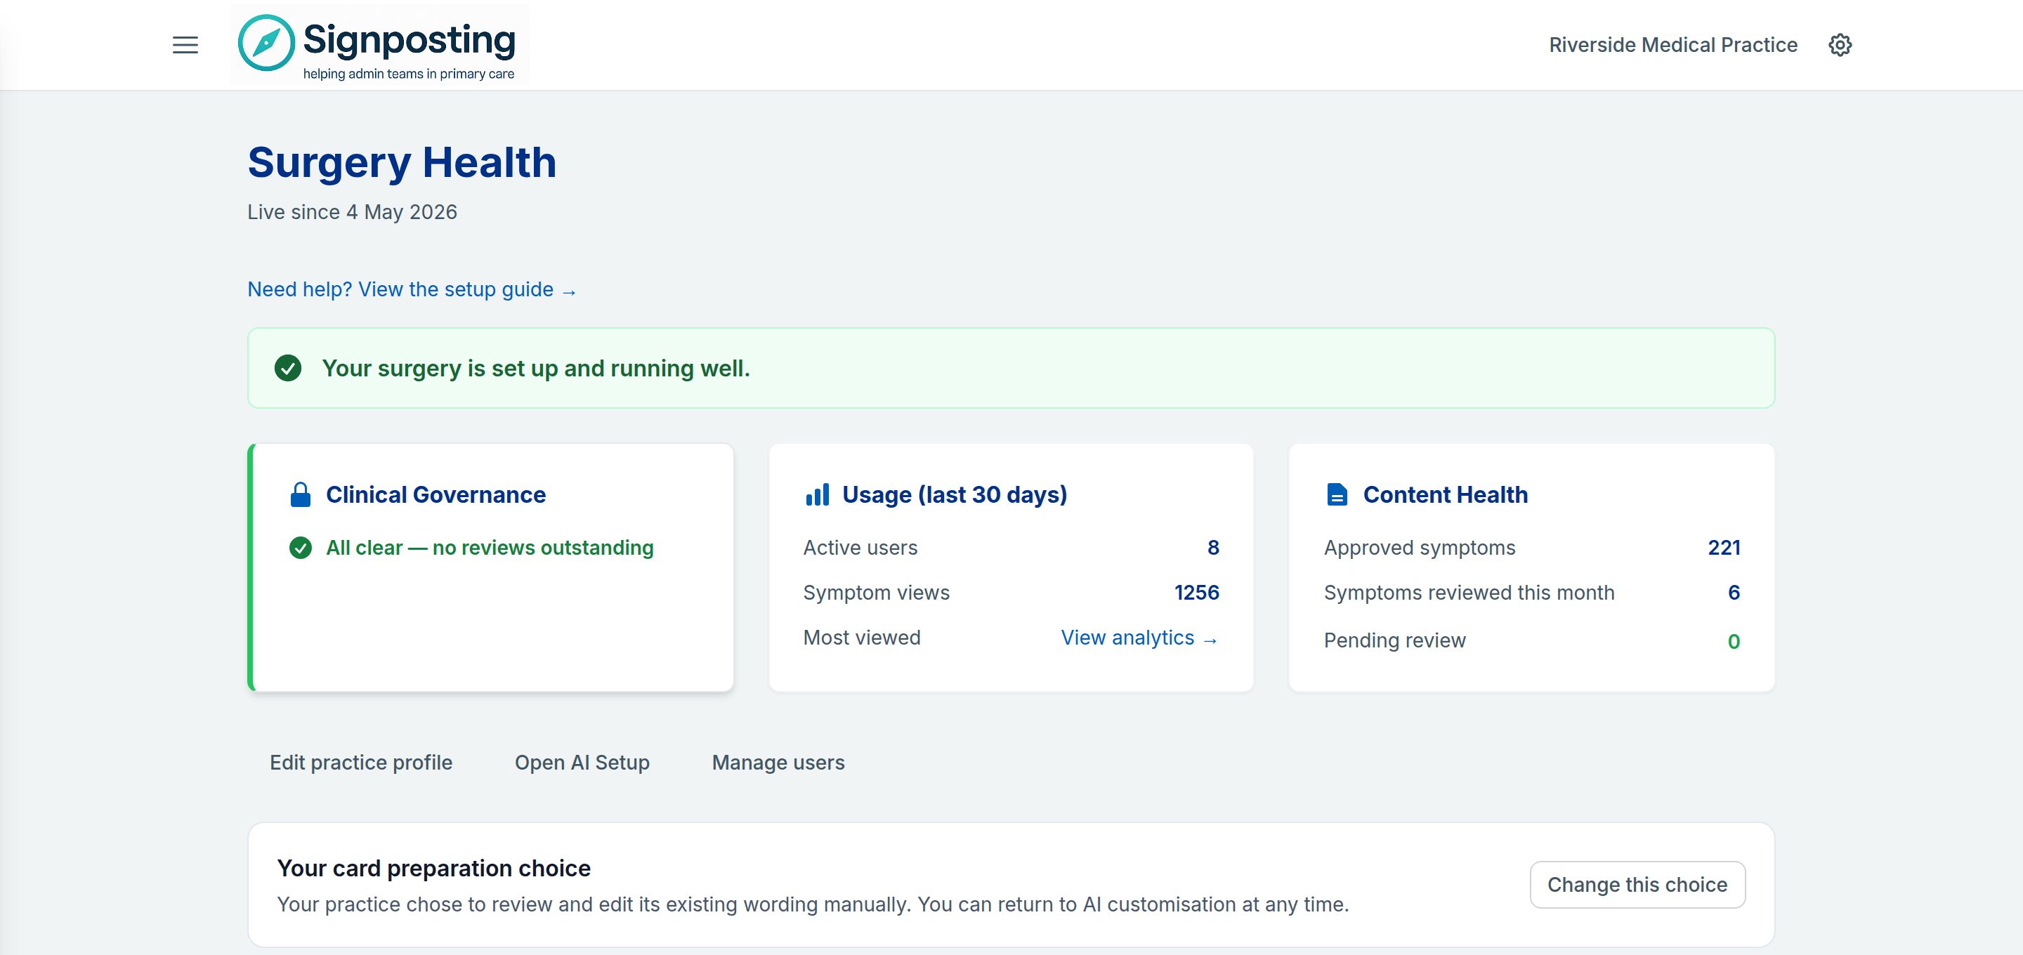Click the Usage bar chart icon

click(x=817, y=495)
